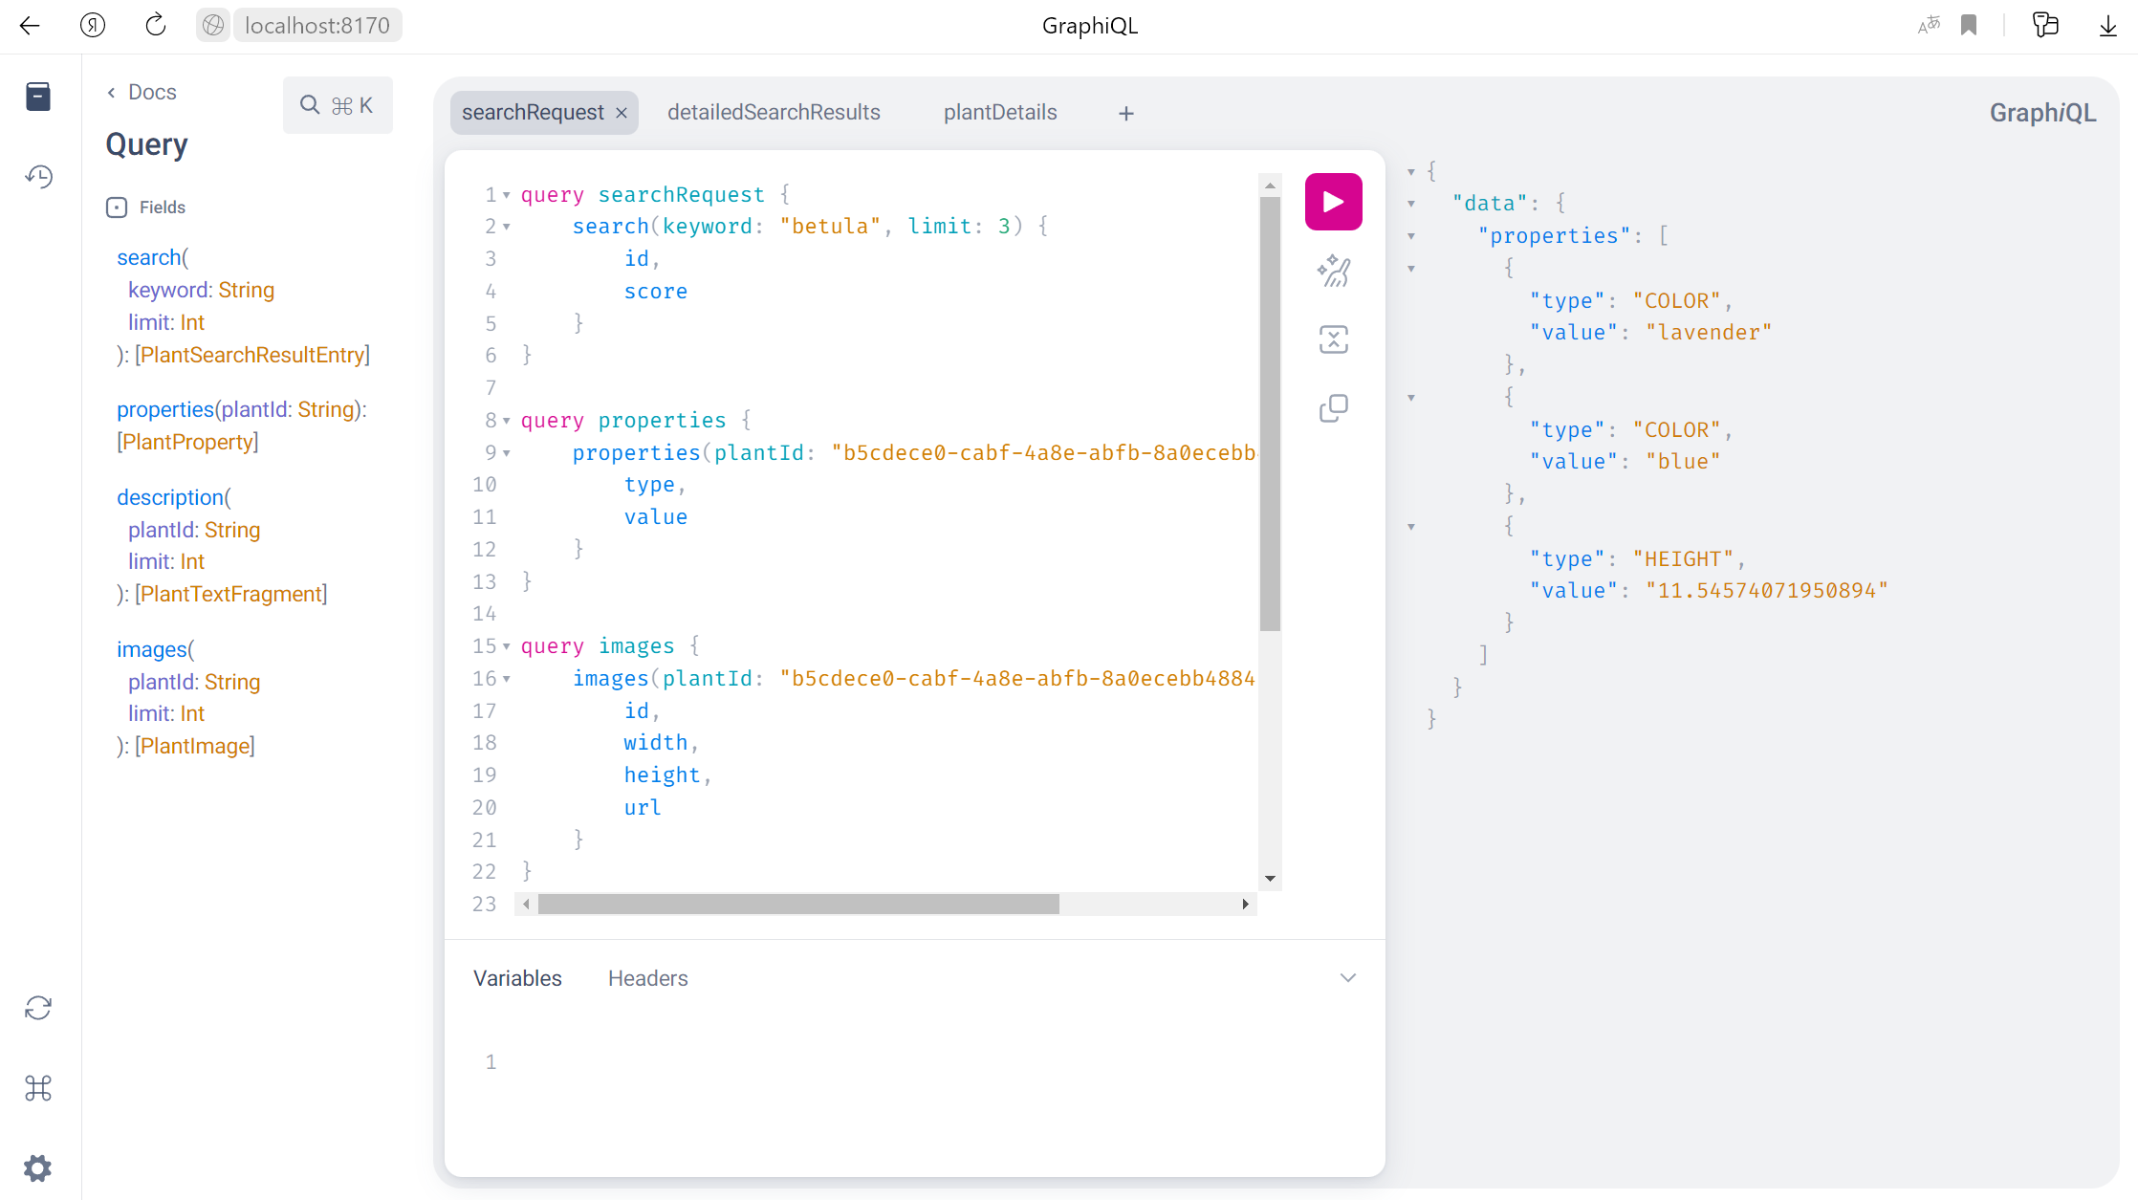The height and width of the screenshot is (1200, 2138).
Task: Click the Settings gear icon in sidebar
Action: click(38, 1169)
